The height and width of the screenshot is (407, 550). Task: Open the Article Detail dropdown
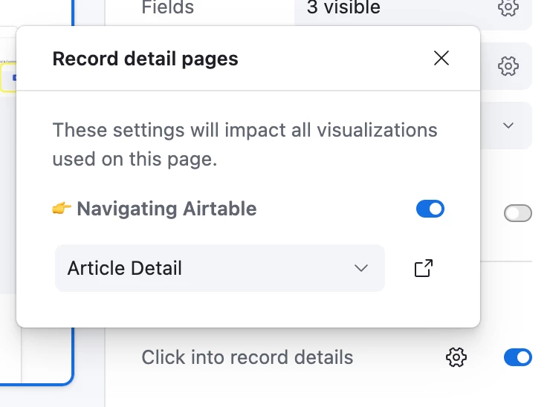point(220,268)
